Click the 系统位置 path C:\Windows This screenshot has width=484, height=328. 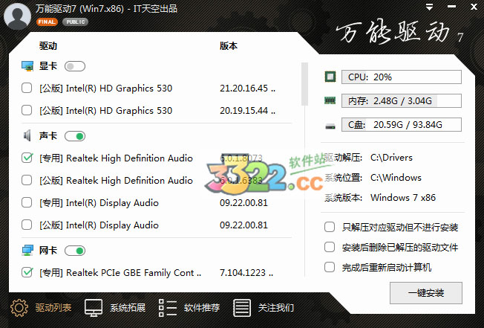pyautogui.click(x=396, y=178)
